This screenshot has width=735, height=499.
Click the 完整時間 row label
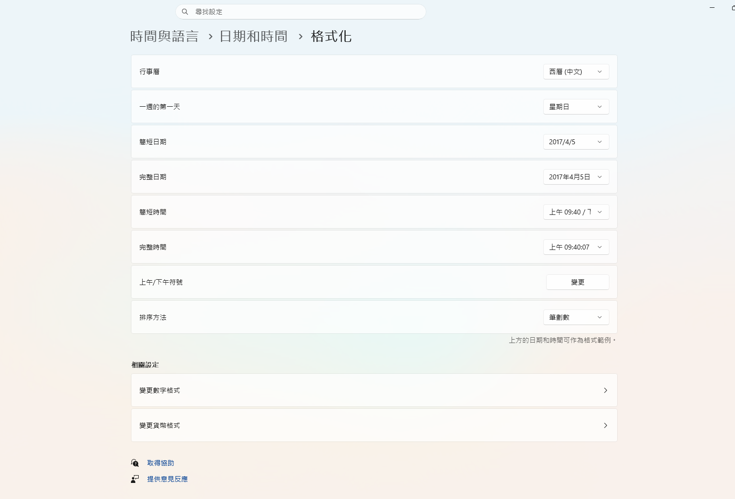153,247
